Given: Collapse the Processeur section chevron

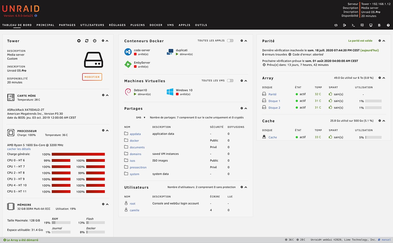Looking at the screenshot, I should (107, 130).
